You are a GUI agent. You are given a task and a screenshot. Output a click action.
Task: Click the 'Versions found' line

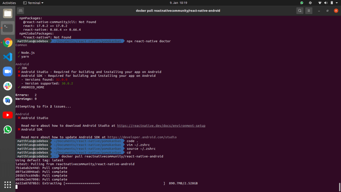[x=44, y=80]
